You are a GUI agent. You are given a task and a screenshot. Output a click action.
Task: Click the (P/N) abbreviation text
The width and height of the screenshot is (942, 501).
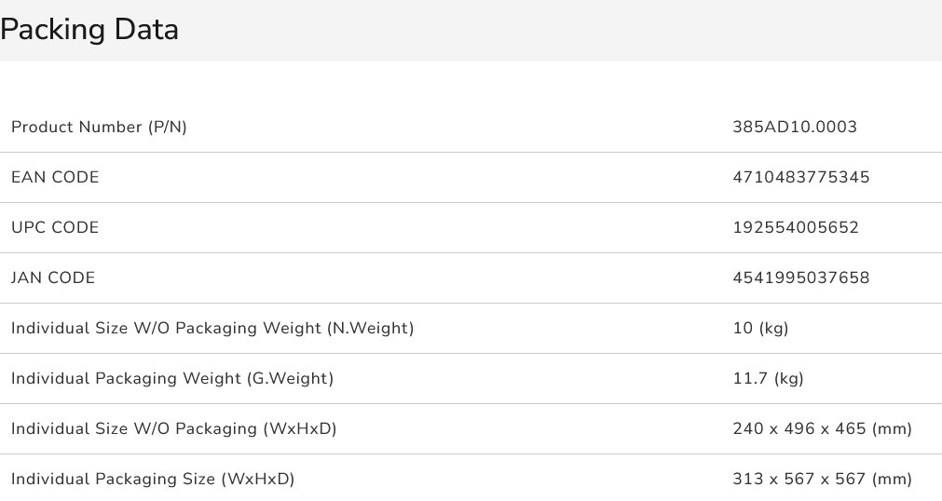click(x=168, y=127)
